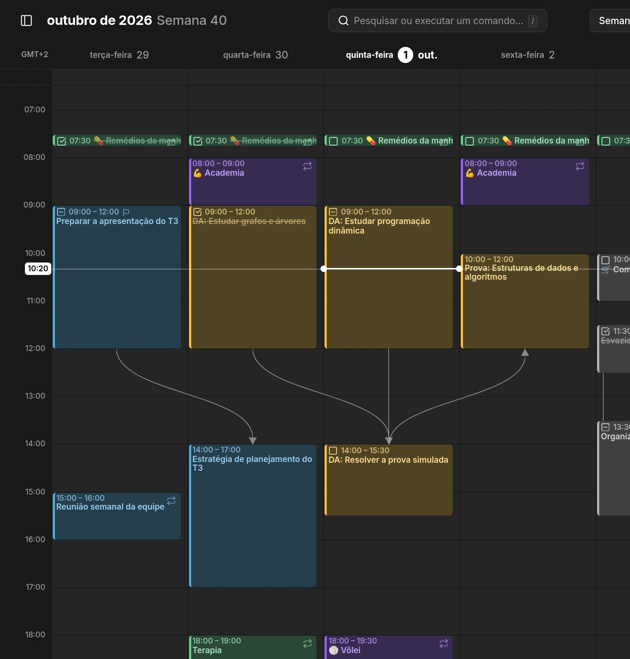Viewport: 630px width, 659px height.
Task: Click the slash shortcut badge in search
Action: point(533,21)
